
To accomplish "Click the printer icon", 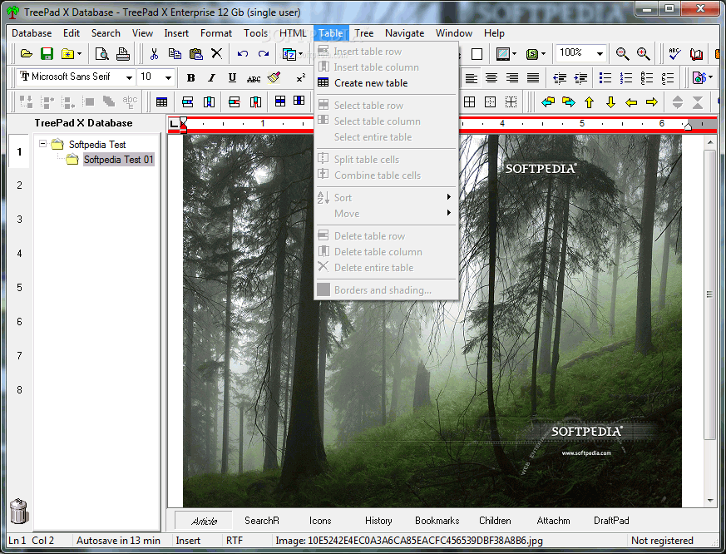I will coord(123,54).
